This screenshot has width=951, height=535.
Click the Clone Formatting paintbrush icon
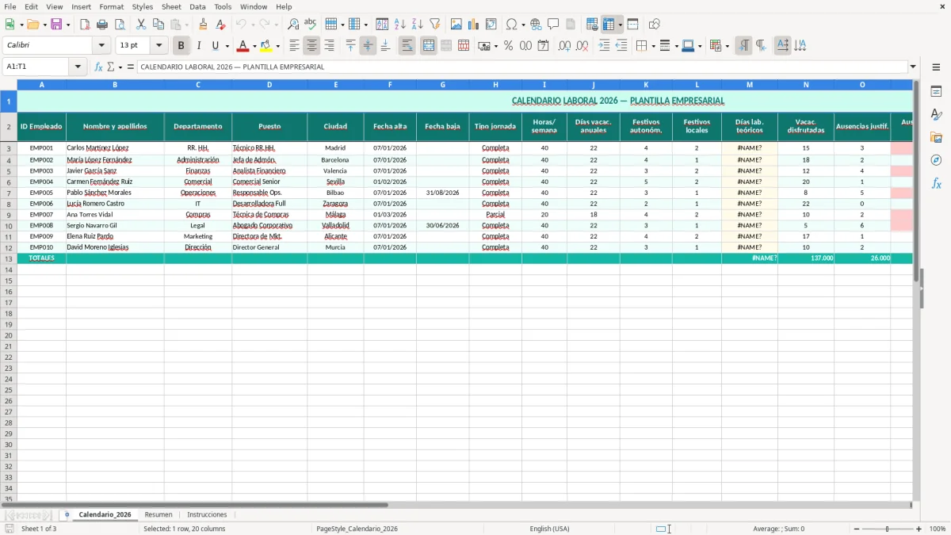tap(204, 25)
